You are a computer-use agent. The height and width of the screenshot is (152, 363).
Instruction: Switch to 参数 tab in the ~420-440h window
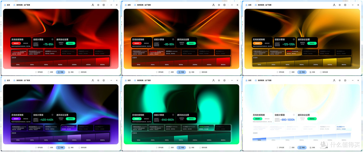point(70,147)
